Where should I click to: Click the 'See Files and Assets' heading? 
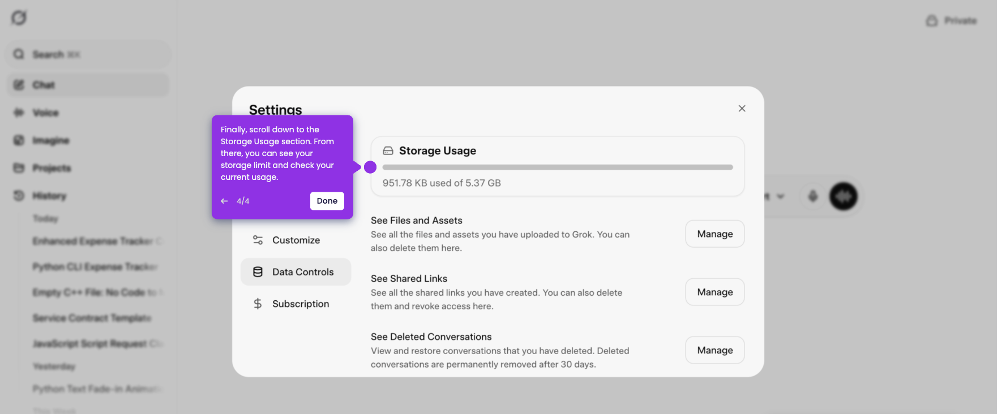pos(417,221)
